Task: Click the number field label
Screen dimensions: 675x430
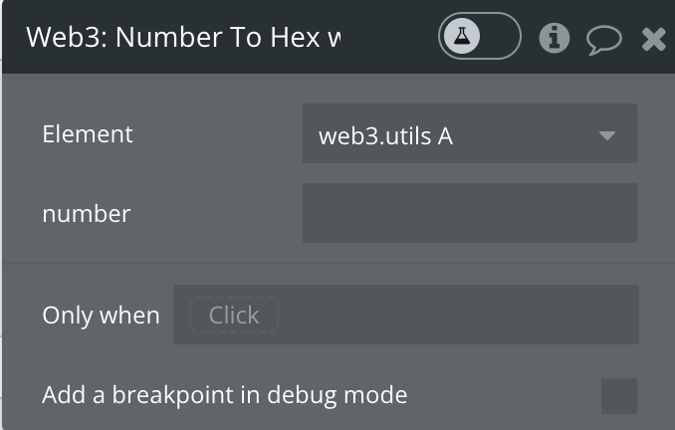Action: pos(86,214)
